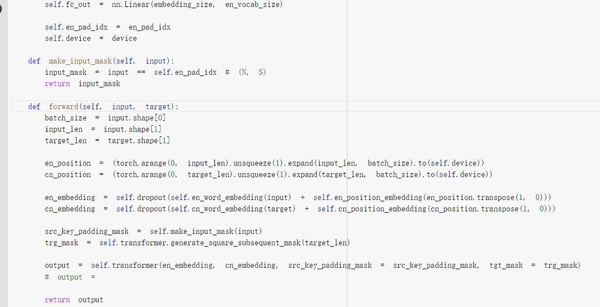Click the "target.shape[1]" expression

[x=138, y=140]
